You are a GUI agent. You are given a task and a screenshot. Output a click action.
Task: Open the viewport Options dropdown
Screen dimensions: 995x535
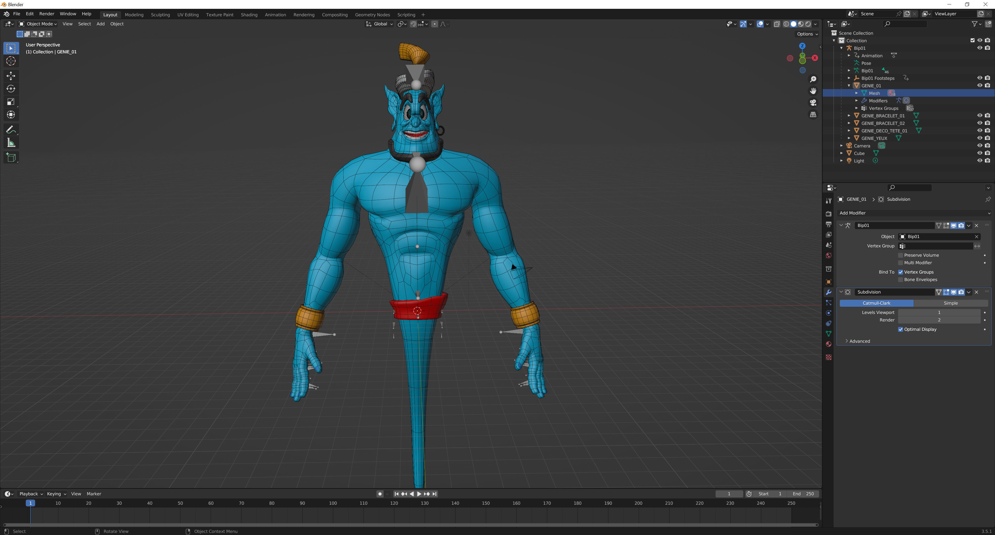pos(807,34)
